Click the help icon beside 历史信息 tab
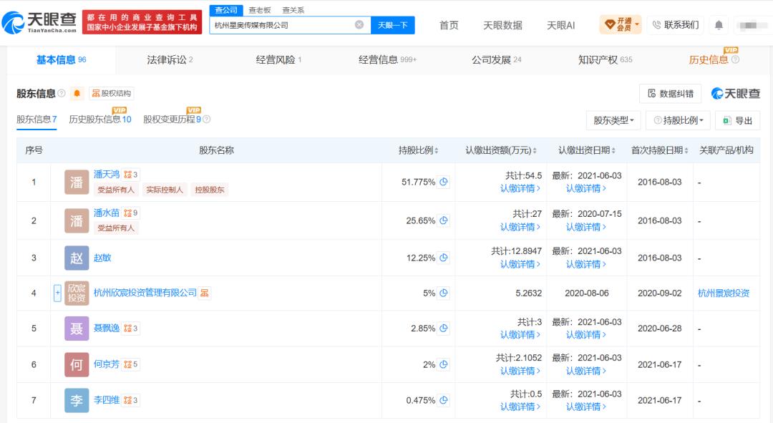Viewport: 773px width, 423px height. (735, 59)
